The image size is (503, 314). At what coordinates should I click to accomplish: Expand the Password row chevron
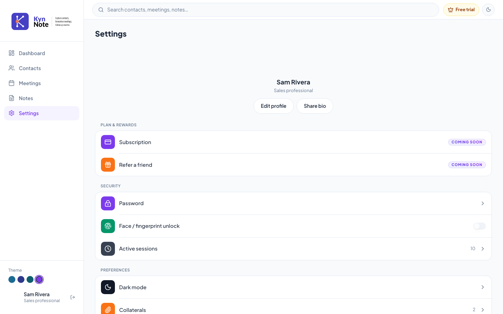point(483,203)
